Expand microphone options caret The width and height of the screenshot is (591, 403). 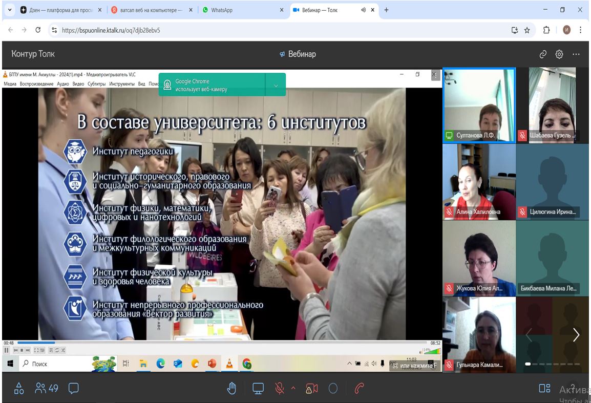click(x=293, y=389)
